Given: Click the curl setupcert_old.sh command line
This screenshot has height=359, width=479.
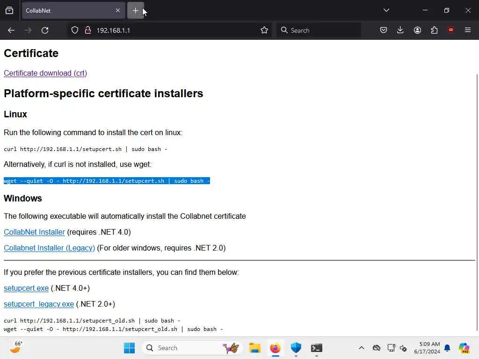Looking at the screenshot, I should 92,321.
